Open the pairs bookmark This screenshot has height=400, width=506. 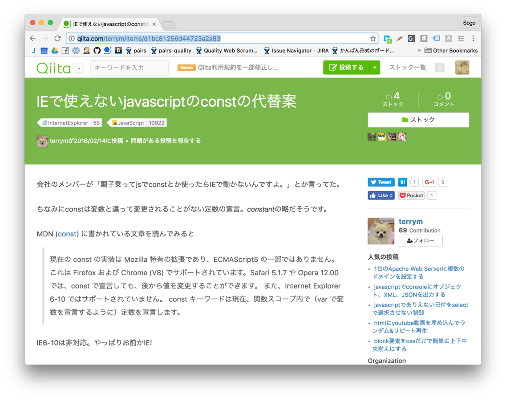pos(136,51)
